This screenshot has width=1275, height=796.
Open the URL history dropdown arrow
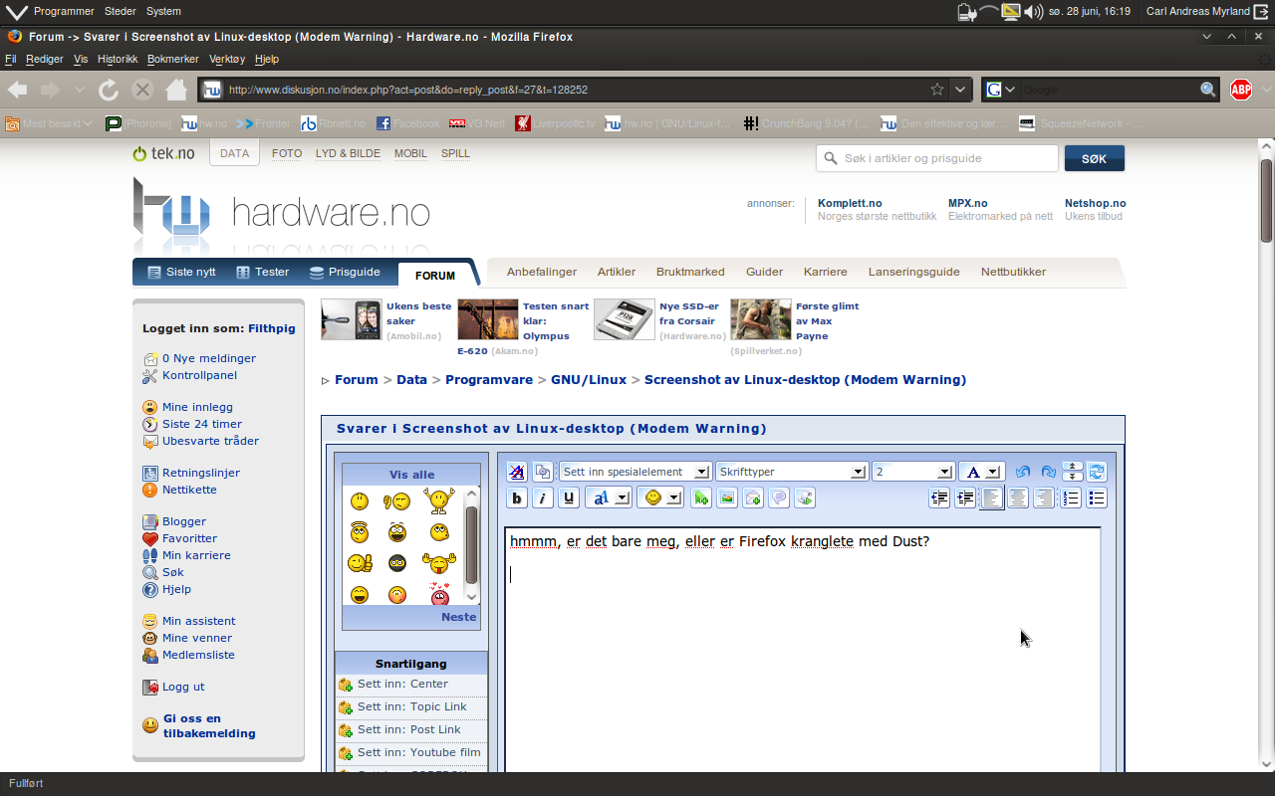(x=960, y=90)
